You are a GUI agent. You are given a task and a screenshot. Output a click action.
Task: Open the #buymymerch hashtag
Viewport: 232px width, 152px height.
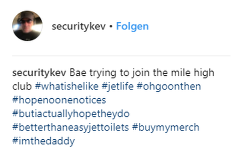coord(166,127)
